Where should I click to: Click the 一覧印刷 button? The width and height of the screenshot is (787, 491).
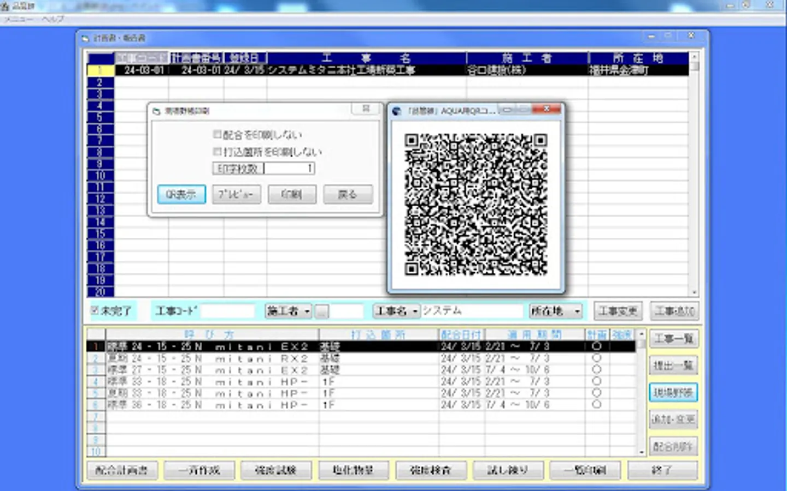click(x=585, y=470)
